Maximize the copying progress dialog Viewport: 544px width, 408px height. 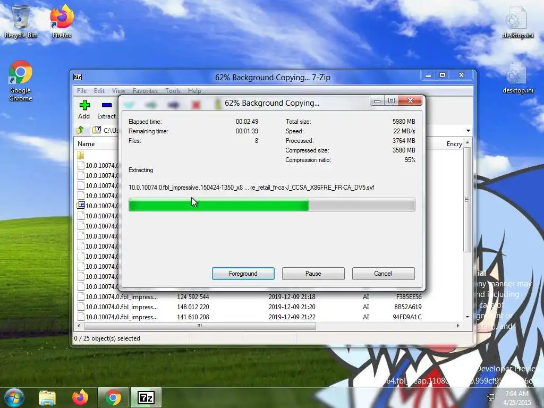click(392, 101)
